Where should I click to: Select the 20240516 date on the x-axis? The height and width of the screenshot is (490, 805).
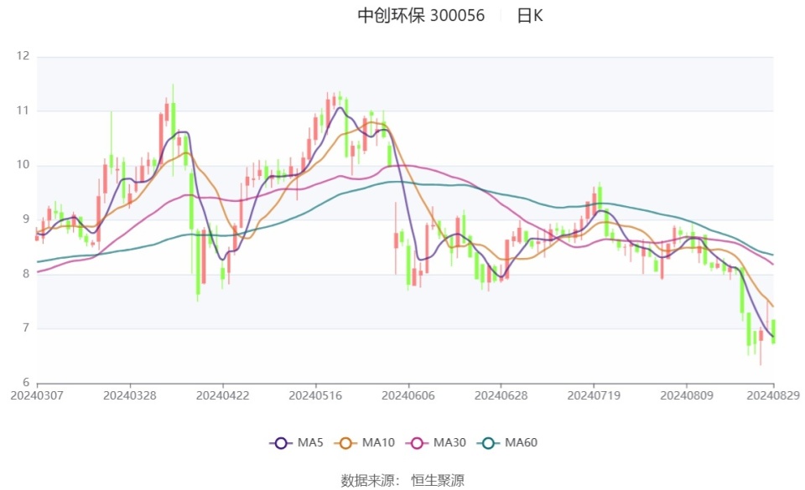tap(315, 395)
